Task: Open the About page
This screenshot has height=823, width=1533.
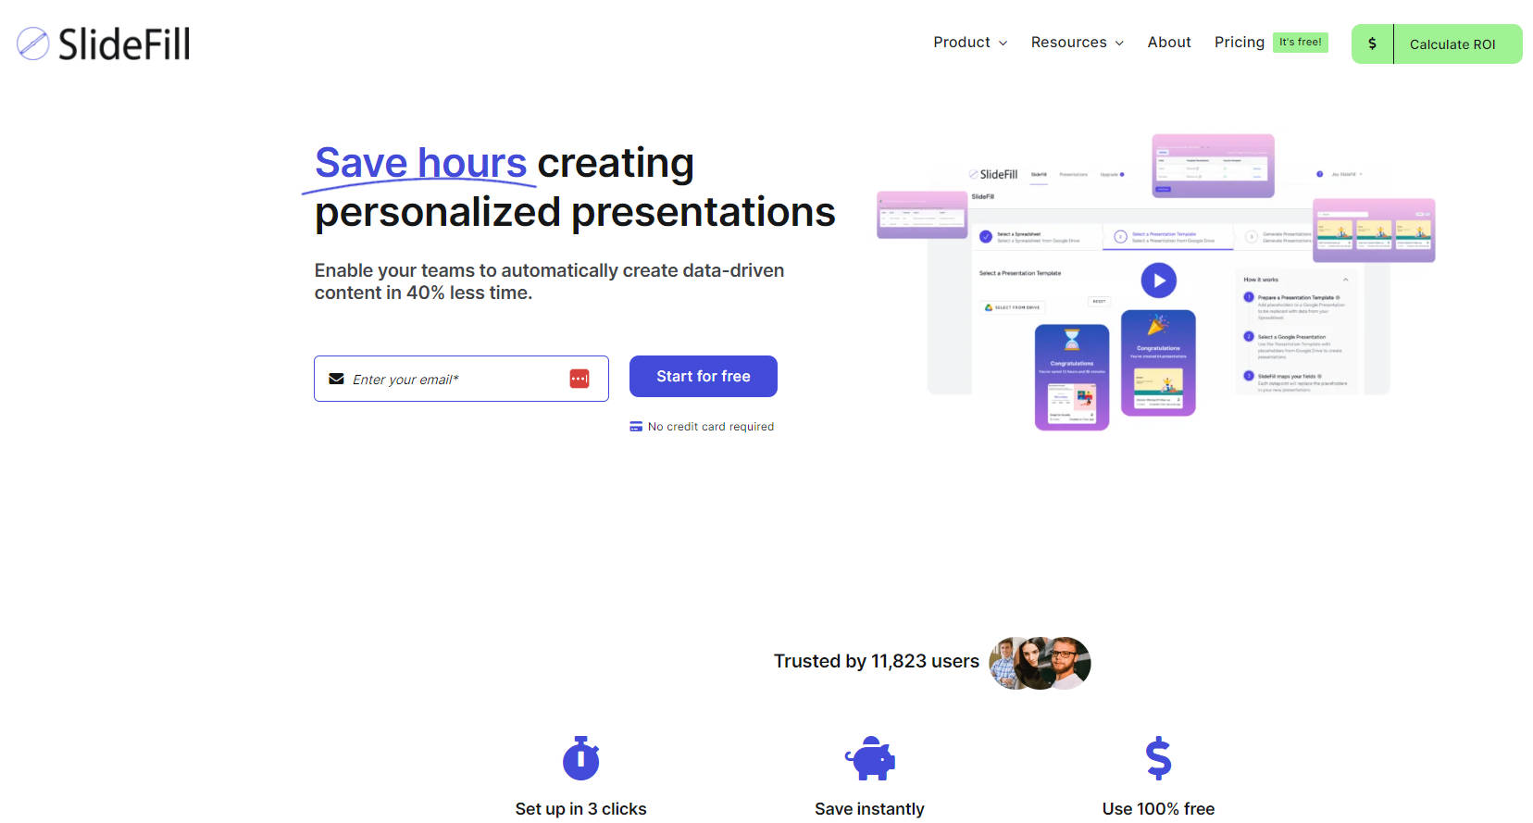Action: (1168, 43)
